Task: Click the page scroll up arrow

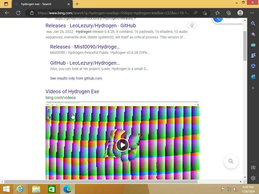Action: 245,20
